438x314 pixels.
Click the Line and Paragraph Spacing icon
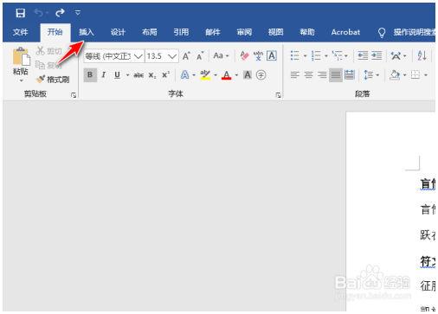pos(369,75)
